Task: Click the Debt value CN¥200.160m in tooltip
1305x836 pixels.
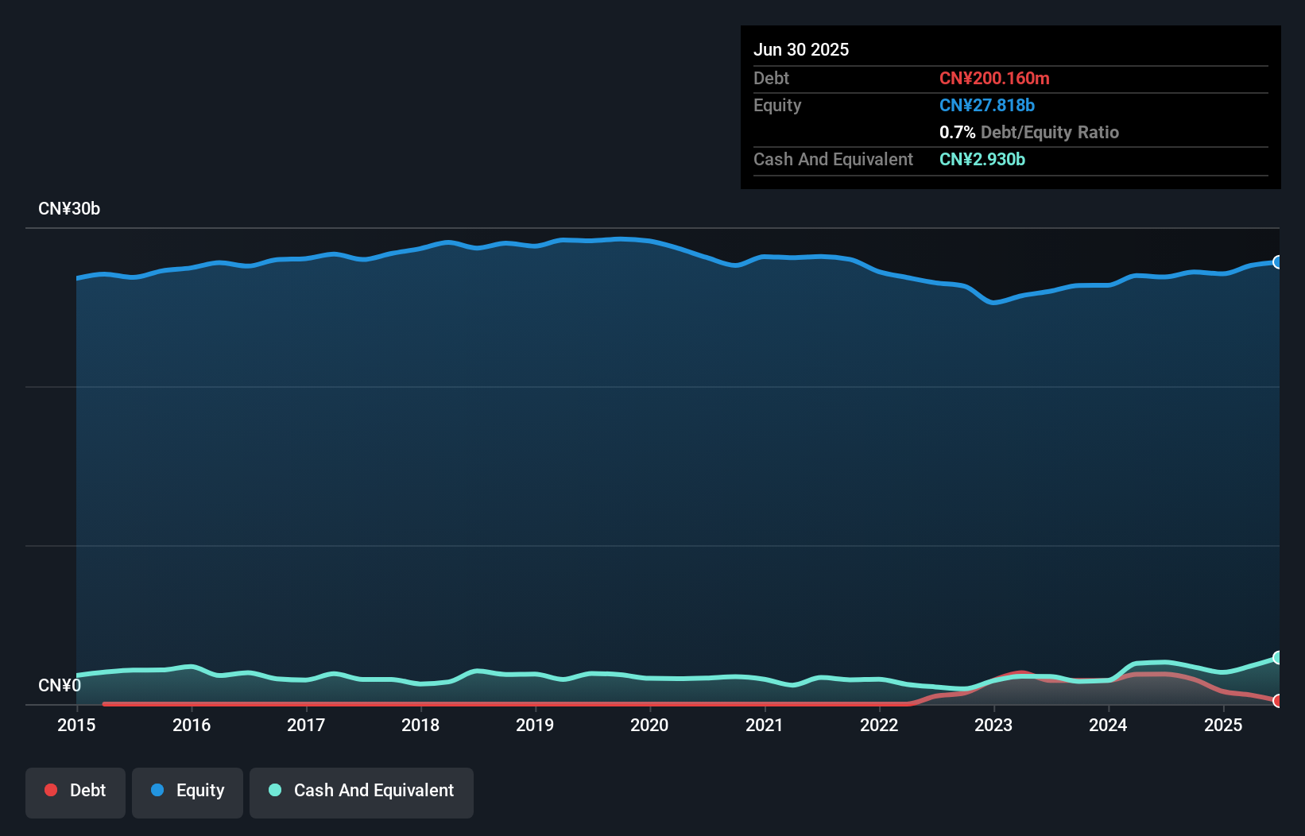Action: point(994,78)
